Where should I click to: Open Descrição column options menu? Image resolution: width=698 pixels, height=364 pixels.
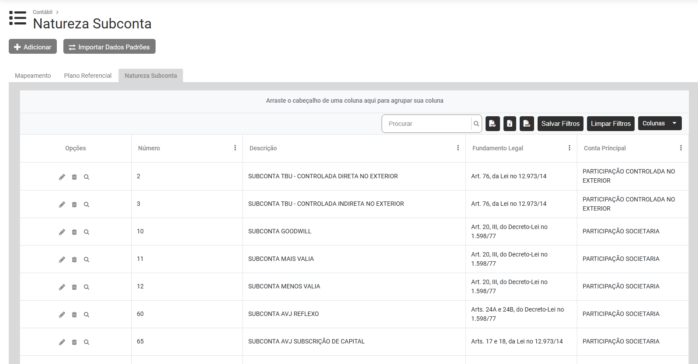[458, 148]
